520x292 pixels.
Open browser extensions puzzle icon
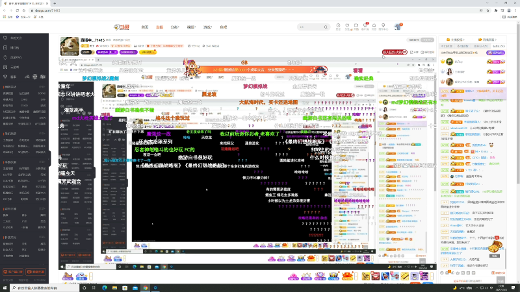[x=496, y=10]
